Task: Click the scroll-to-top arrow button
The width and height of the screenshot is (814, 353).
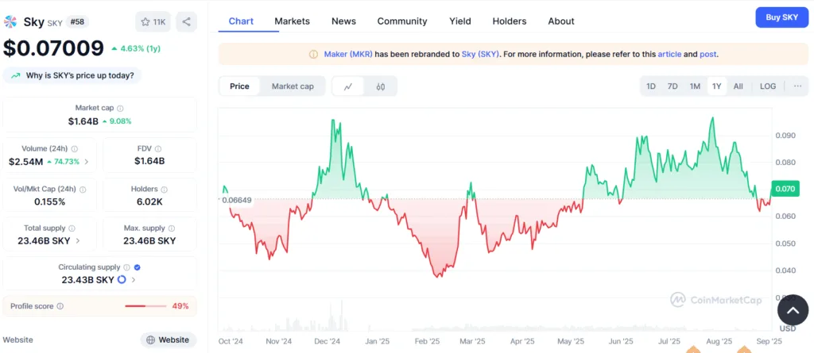Action: 793,310
